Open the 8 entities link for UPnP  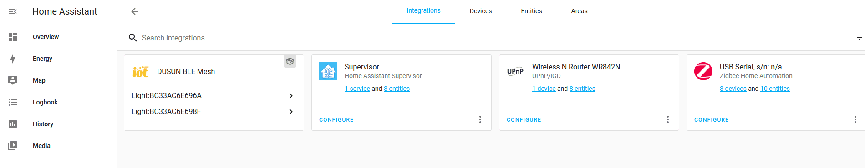coord(582,89)
